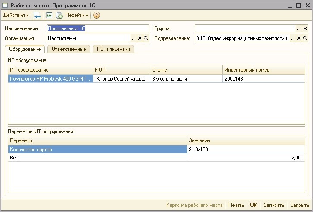313x212 pixels.
Task: Switch to the Ответственные tab
Action: [69, 49]
